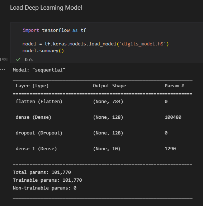Click the dense row's (None, 128) shape
The image size is (203, 206).
[108, 117]
